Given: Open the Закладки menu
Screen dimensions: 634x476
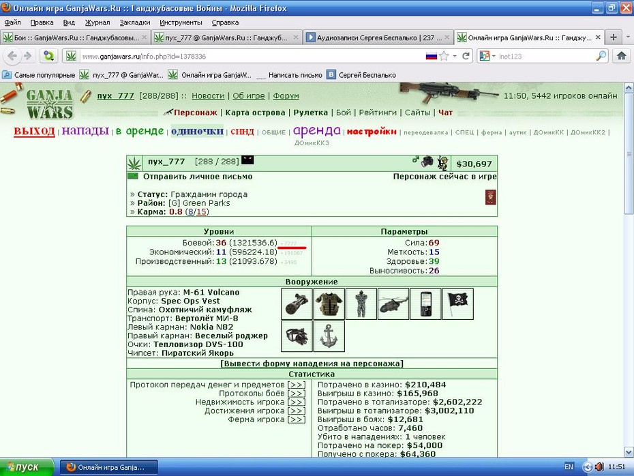Looking at the screenshot, I should tap(135, 23).
